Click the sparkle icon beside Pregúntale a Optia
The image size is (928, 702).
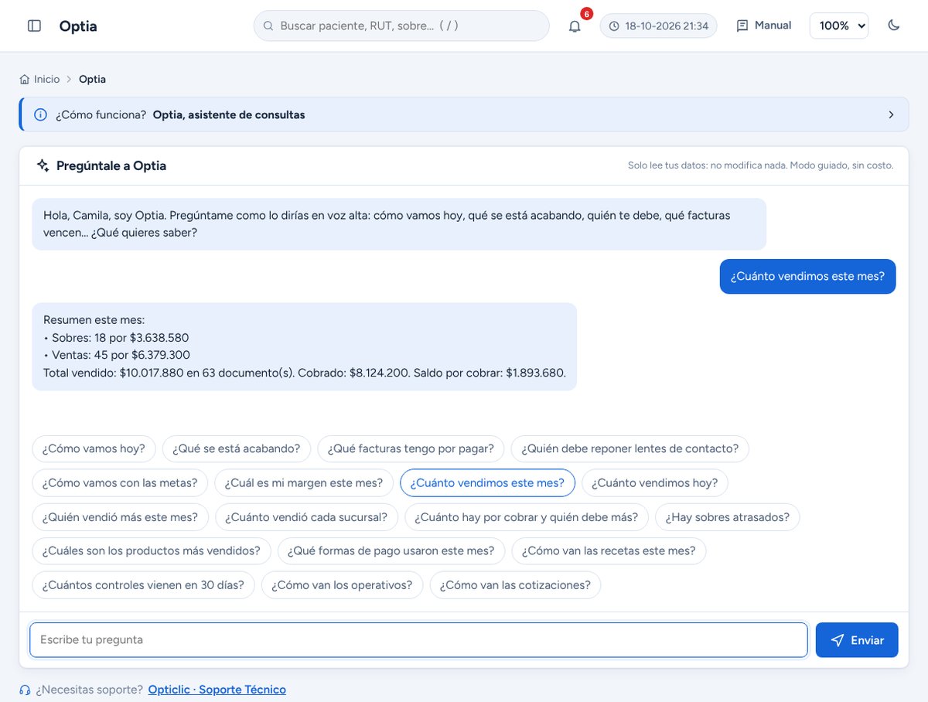point(43,165)
